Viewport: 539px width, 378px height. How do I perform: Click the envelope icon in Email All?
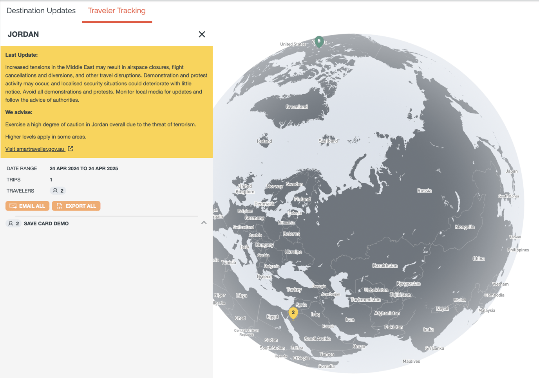[x=13, y=206]
